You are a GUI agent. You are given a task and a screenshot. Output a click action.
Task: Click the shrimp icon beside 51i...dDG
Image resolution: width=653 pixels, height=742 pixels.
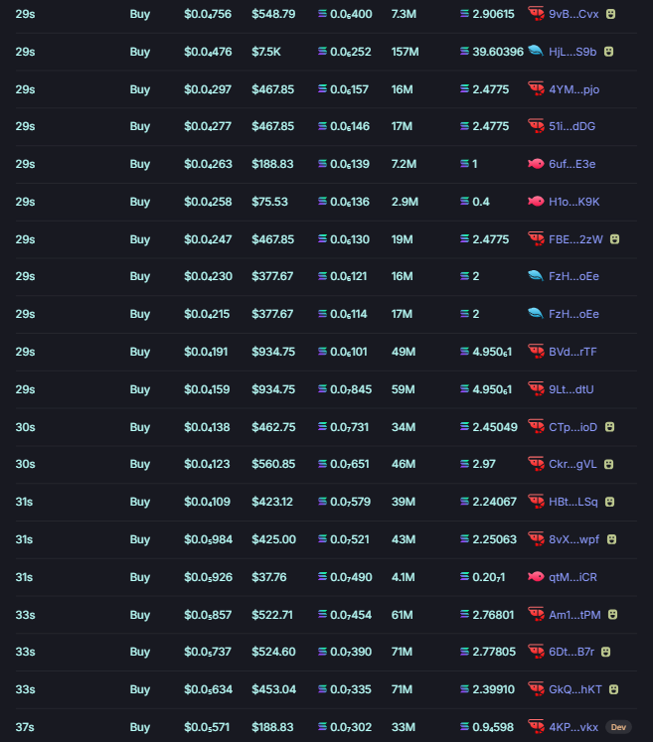click(x=536, y=126)
